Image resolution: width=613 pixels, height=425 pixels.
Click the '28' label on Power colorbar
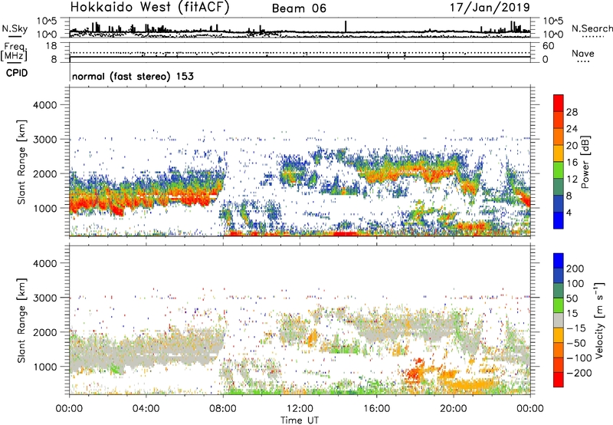coord(572,112)
